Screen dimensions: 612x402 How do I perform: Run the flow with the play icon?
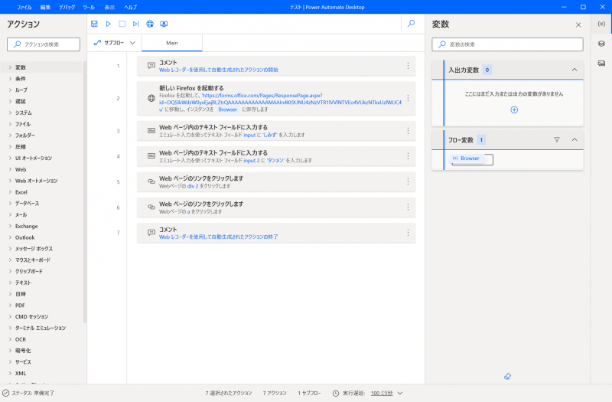(x=108, y=24)
